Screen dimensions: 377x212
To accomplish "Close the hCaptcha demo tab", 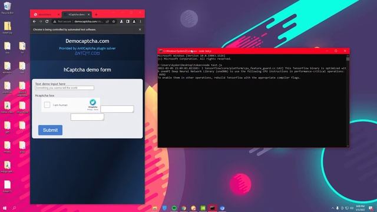I will pos(89,14).
